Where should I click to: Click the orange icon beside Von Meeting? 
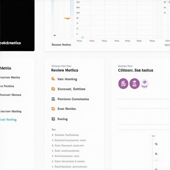53,79
